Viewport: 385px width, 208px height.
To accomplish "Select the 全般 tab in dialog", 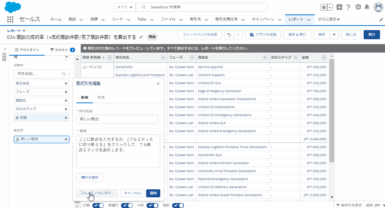I will click(x=84, y=98).
